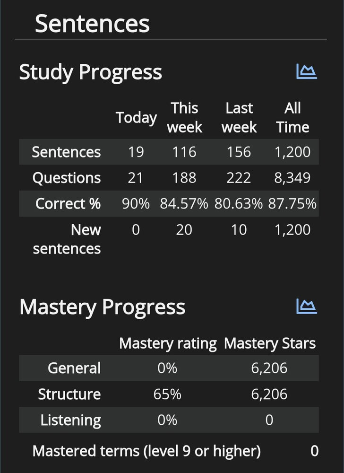This screenshot has height=473, width=344.
Task: Select the General mastery row
Action: pos(169,368)
